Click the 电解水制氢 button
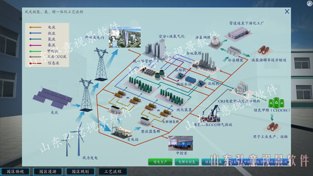Image resolution: width=313 pixels, height=176 pixels. pyautogui.click(x=187, y=162)
